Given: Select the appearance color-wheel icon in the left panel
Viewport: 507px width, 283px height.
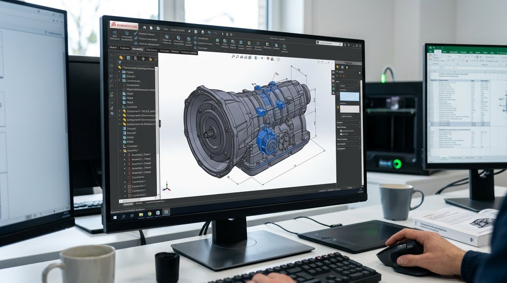Looking at the screenshot, I should (150, 59).
